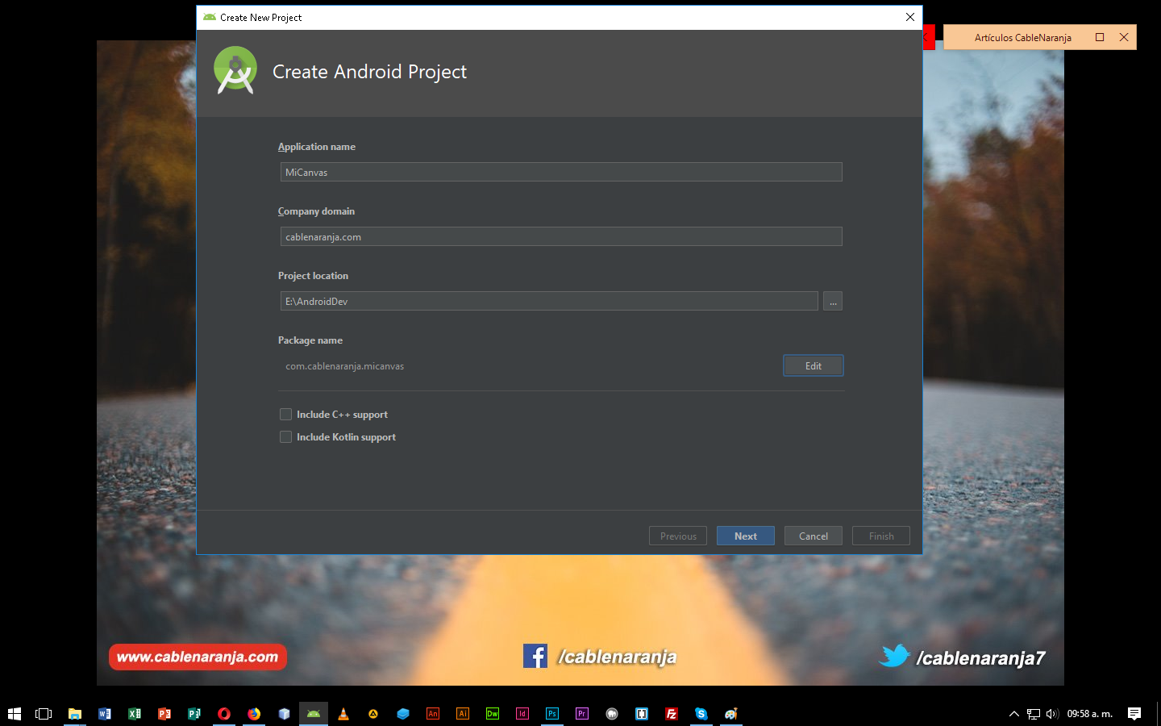1161x726 pixels.
Task: Select the com.cablenaranja.micanvas package text
Action: point(344,366)
